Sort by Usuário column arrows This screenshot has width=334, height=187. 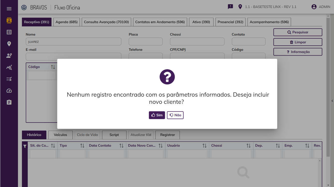click(205, 146)
